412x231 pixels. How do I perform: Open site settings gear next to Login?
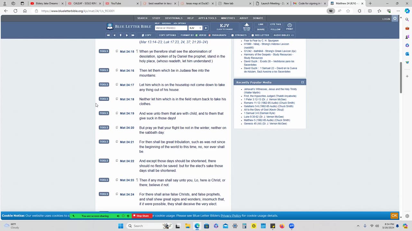tap(395, 19)
